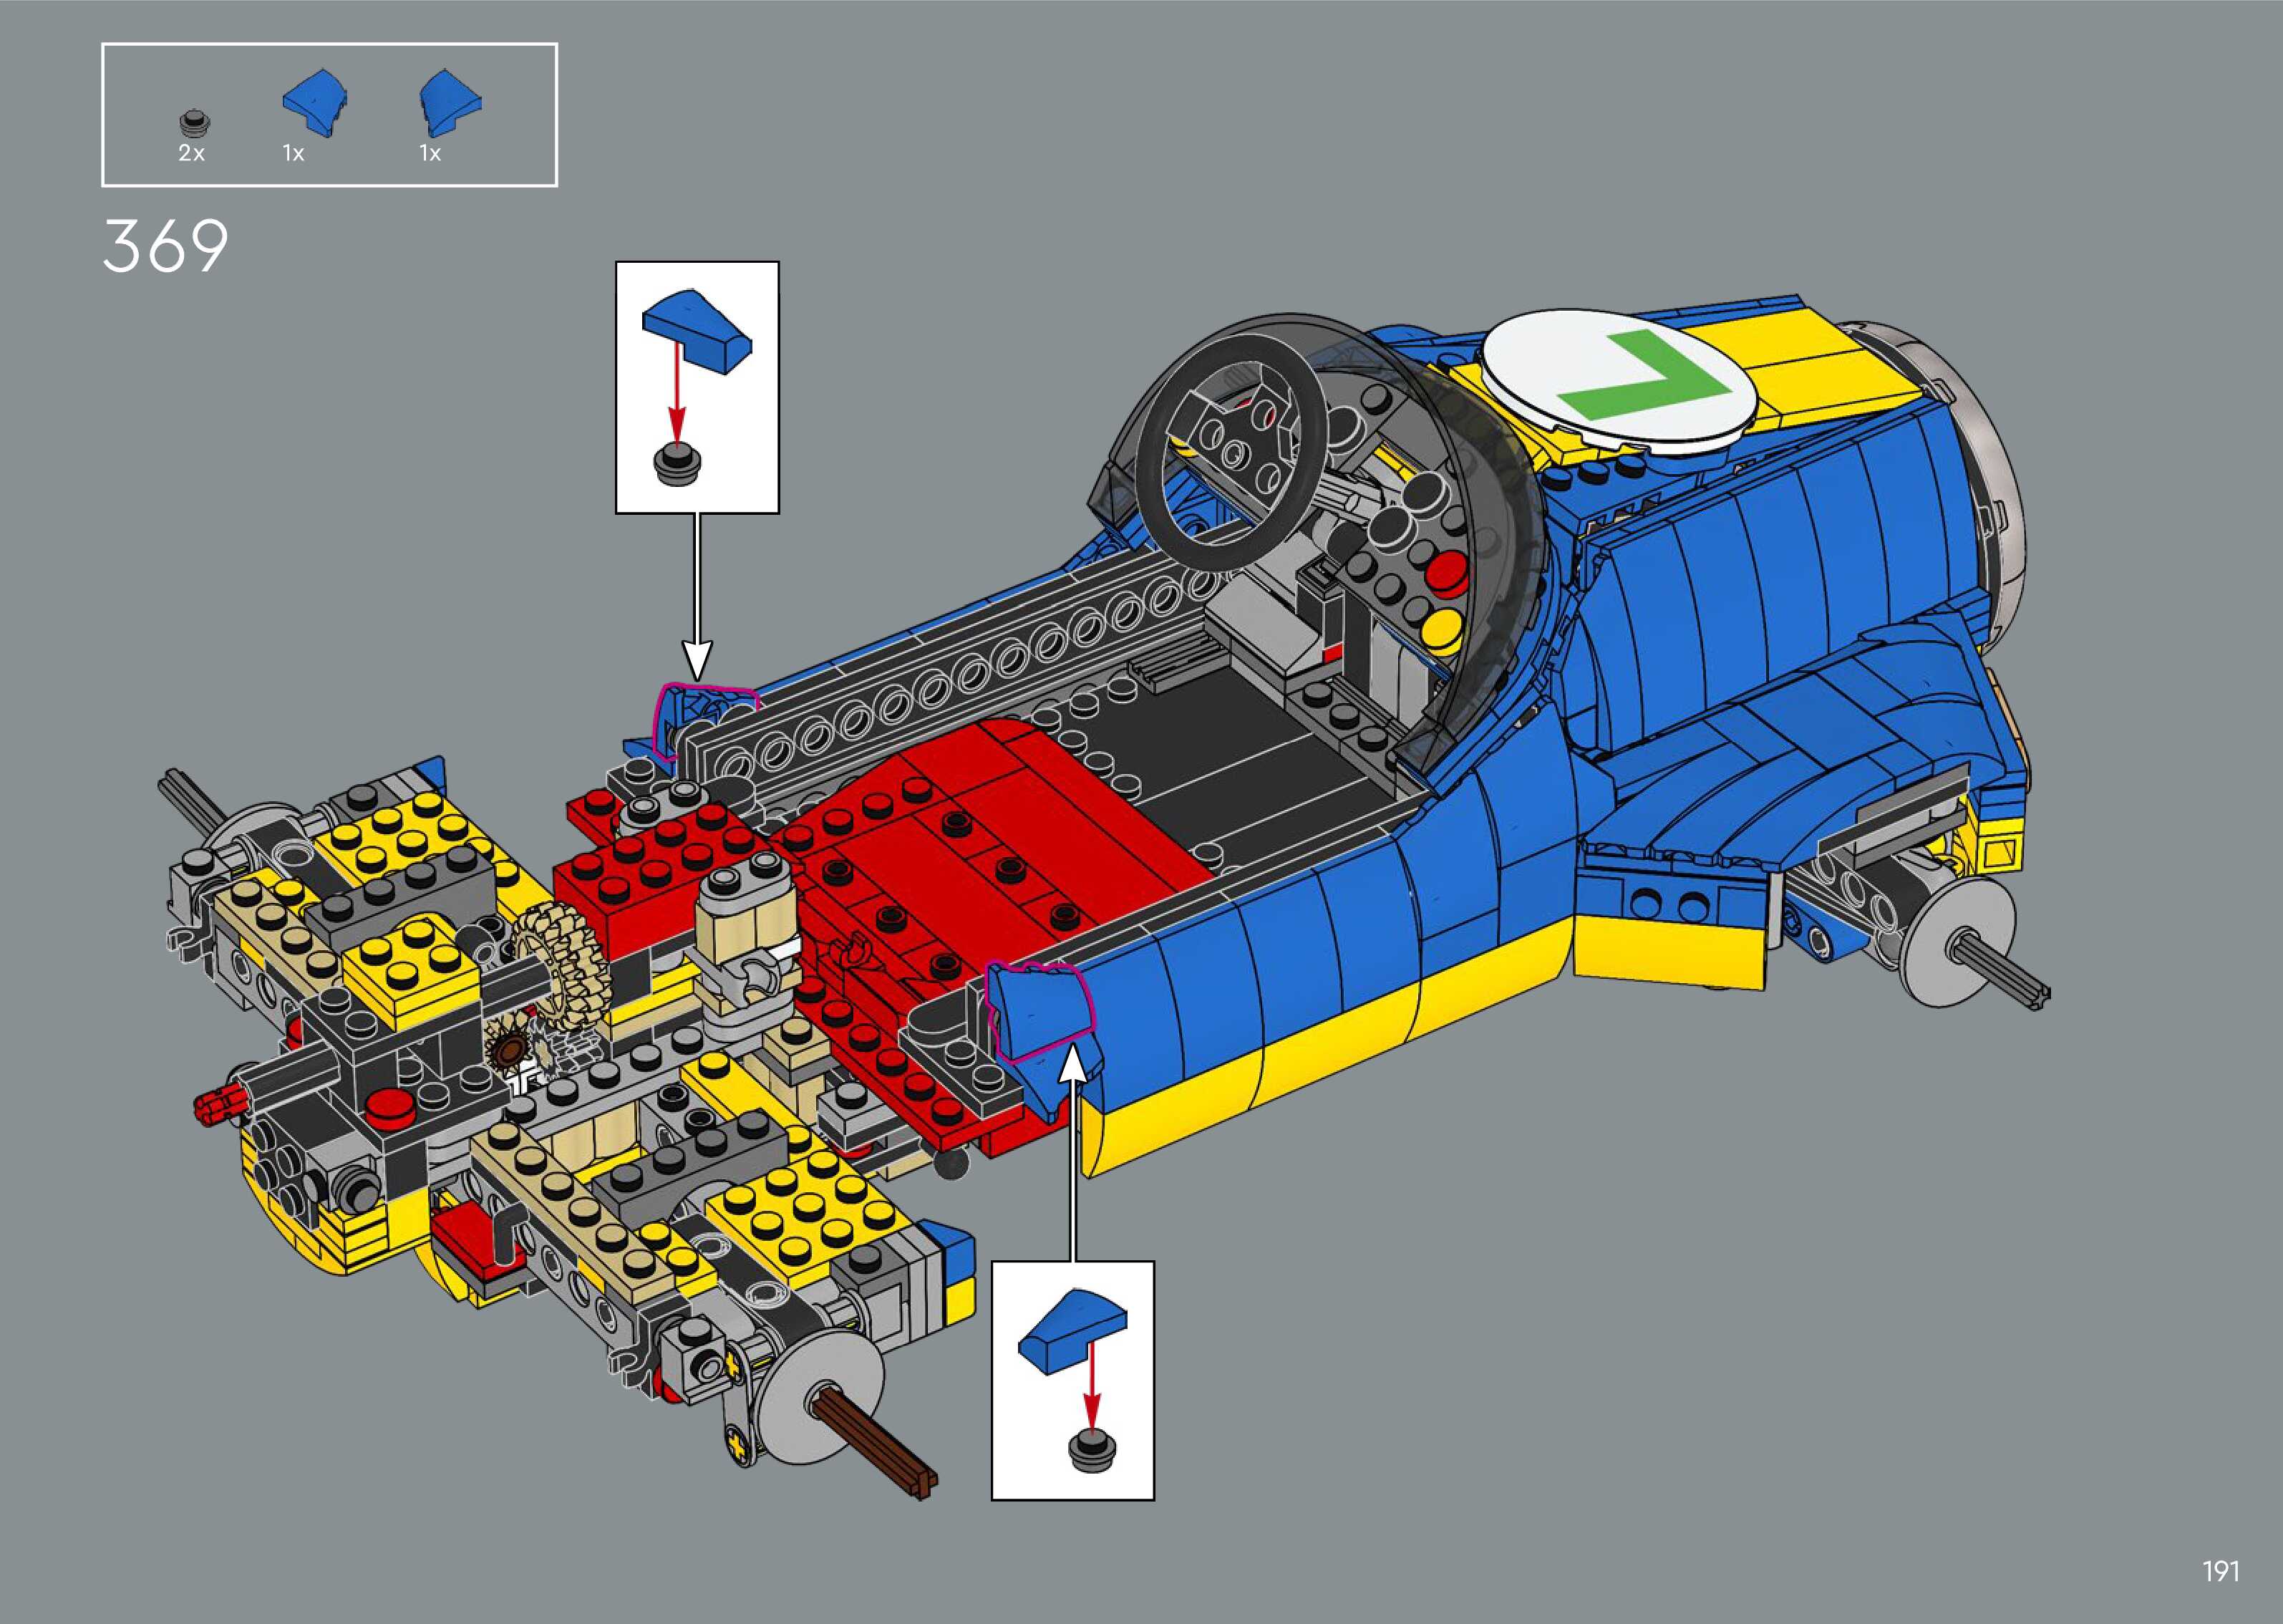Click the step number 369
Screen dimensions: 2283x1624
[165, 247]
